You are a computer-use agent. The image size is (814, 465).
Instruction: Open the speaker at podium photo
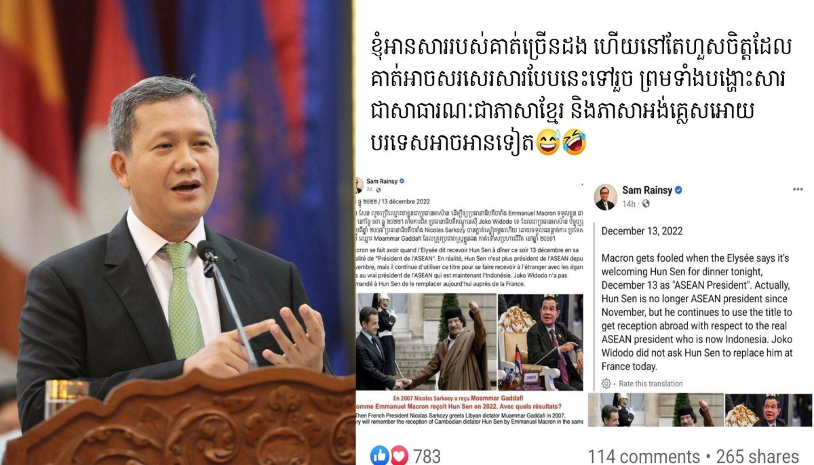pos(178,232)
